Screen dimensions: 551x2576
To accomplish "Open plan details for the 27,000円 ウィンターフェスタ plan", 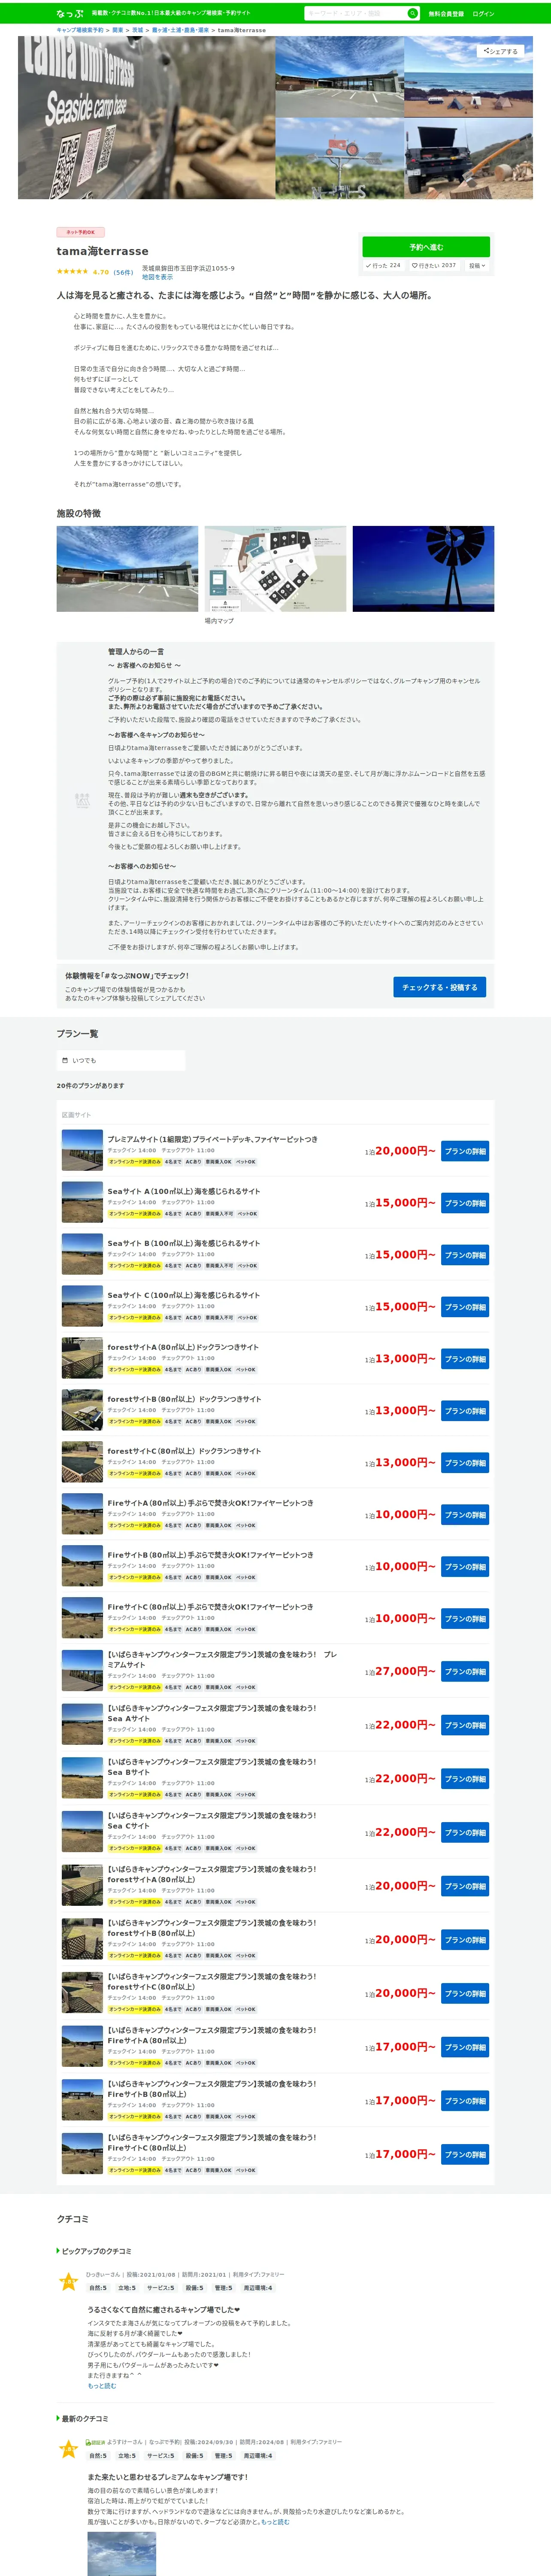I will (465, 1672).
